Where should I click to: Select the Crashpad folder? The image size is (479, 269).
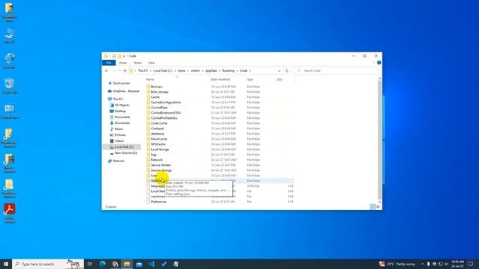tap(157, 129)
